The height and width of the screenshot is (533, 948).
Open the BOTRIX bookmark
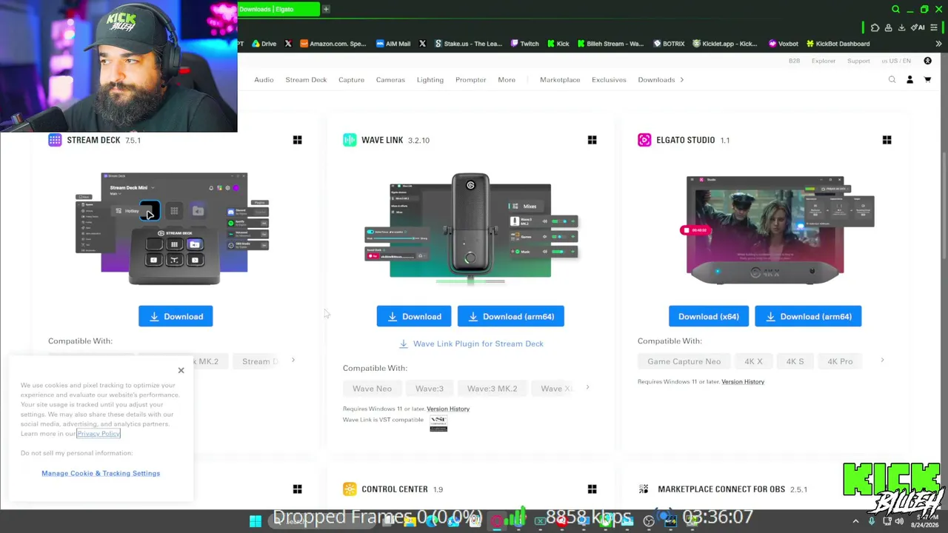(669, 44)
